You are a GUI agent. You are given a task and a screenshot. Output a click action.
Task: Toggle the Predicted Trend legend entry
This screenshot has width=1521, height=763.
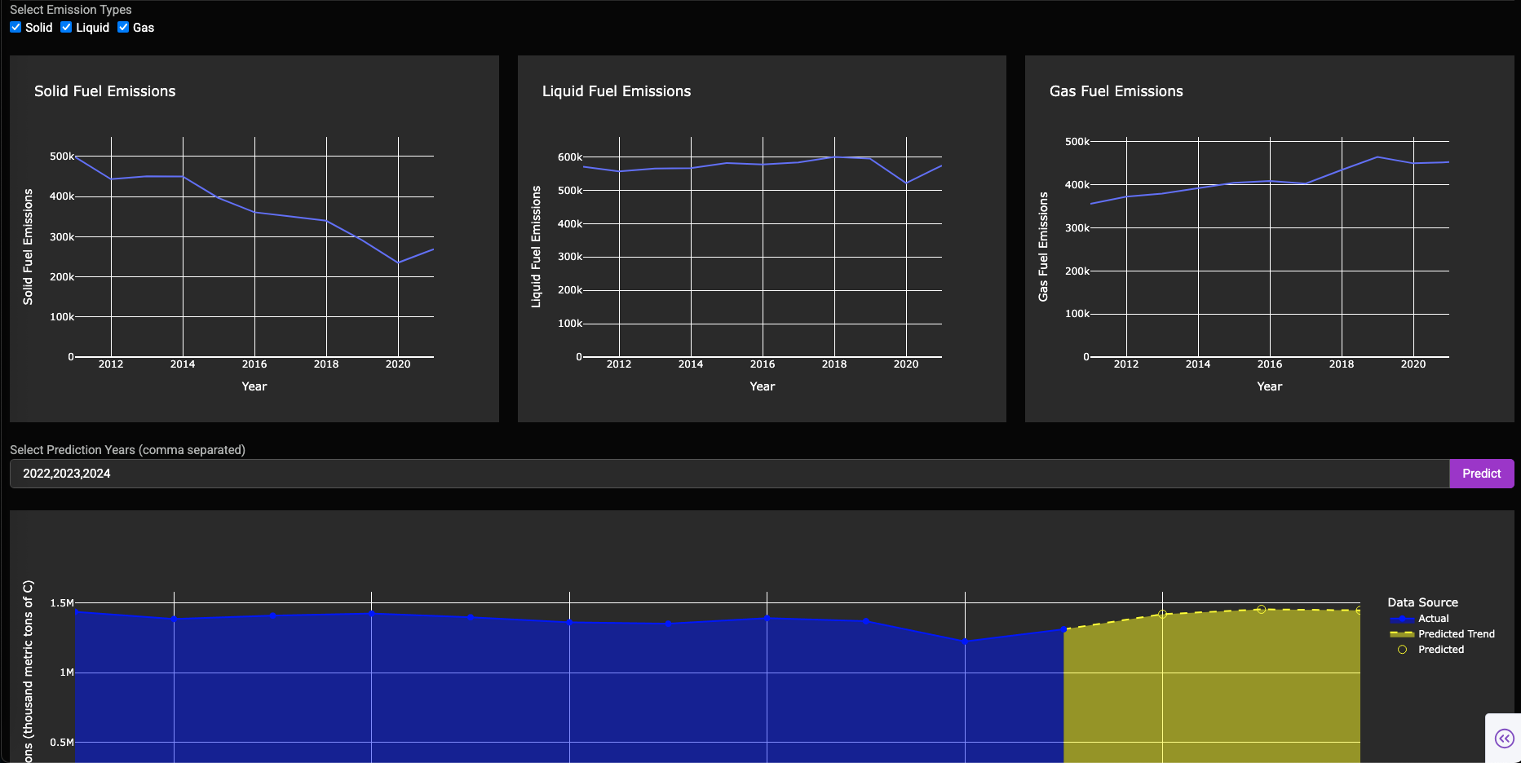tap(1442, 634)
